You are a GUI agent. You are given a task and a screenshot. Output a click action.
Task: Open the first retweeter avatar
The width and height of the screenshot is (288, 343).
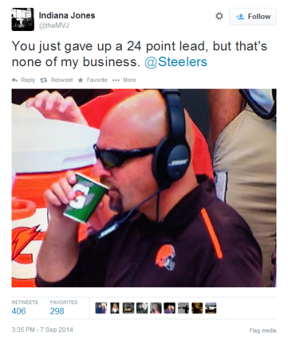coord(101,308)
